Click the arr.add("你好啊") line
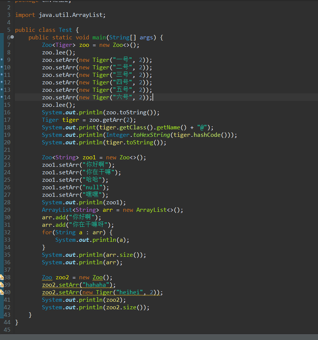 pyautogui.click(x=72, y=217)
